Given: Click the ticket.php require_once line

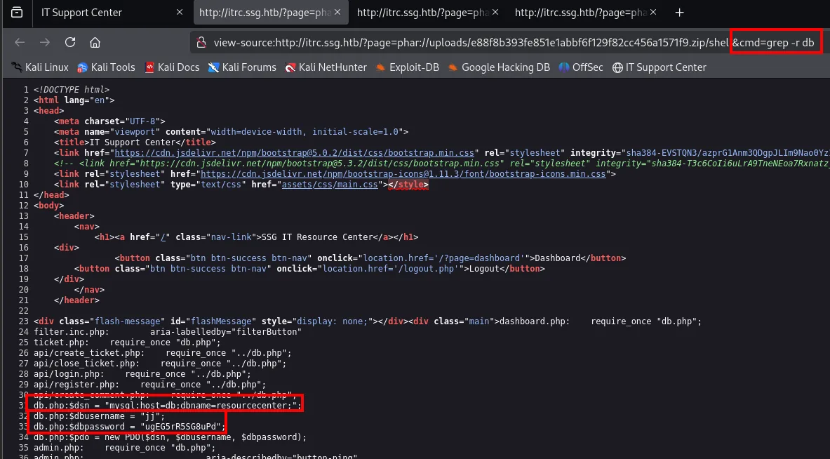Looking at the screenshot, I should point(127,342).
